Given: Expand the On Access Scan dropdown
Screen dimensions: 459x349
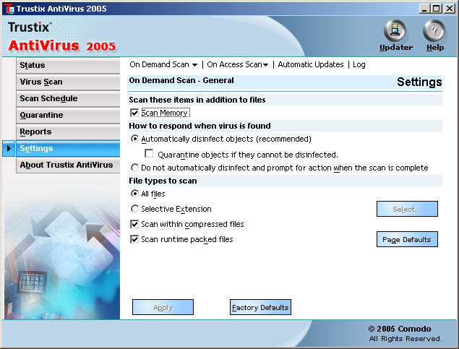Looking at the screenshot, I should point(237,64).
